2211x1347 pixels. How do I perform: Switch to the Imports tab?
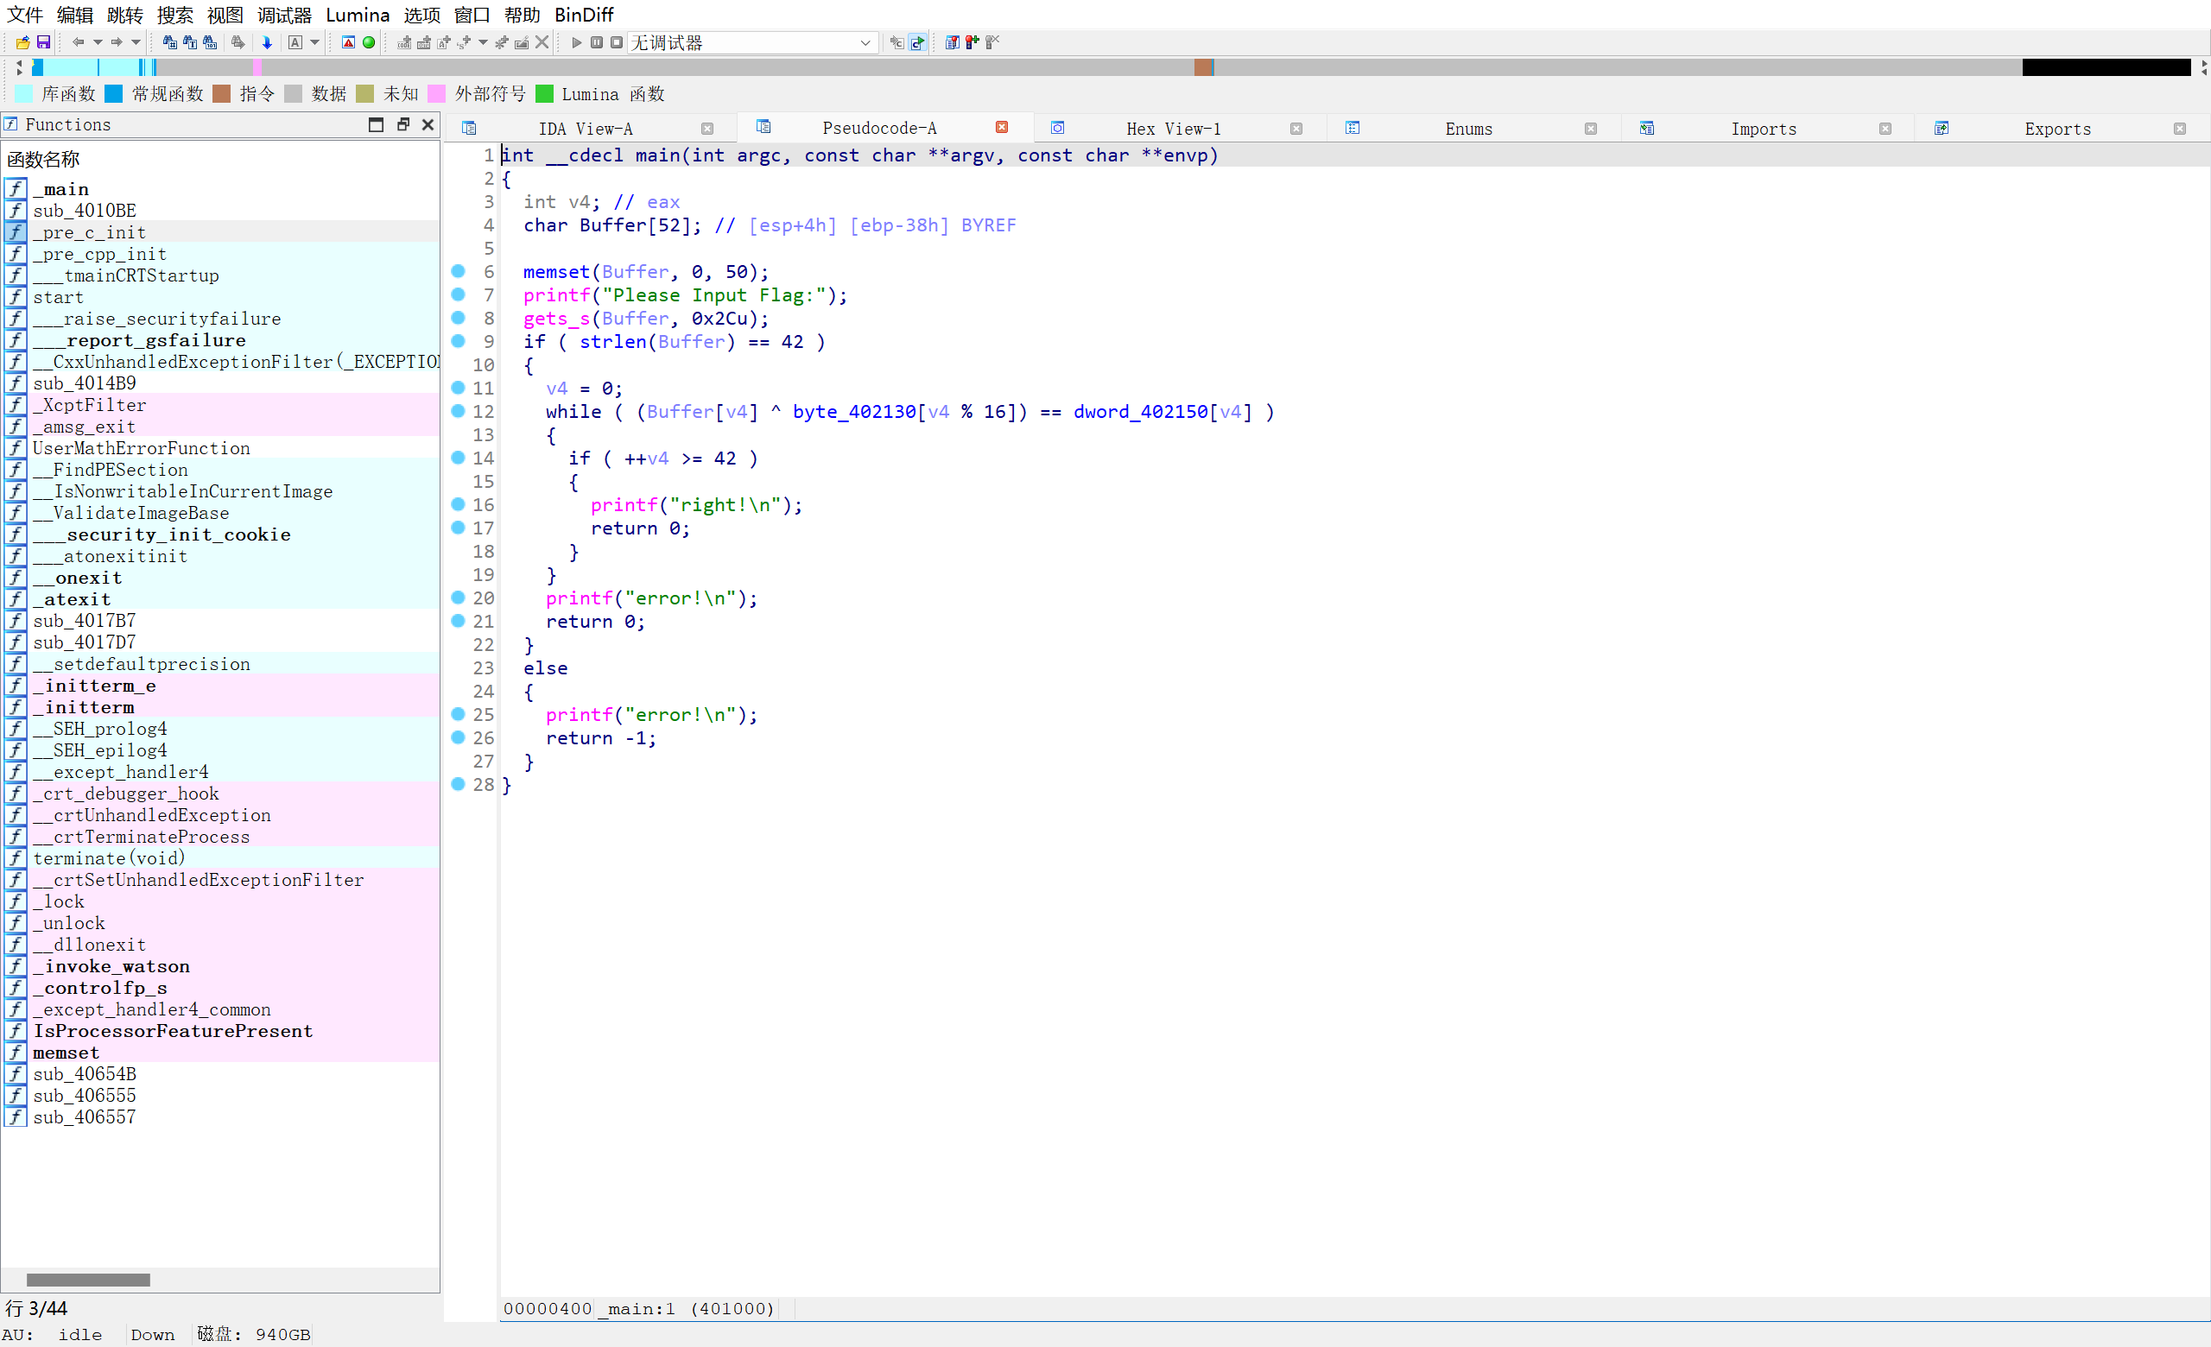point(1764,129)
